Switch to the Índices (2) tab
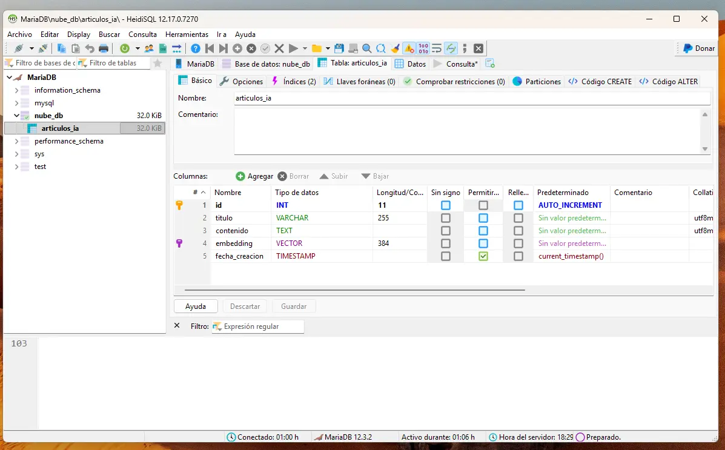 tap(294, 81)
